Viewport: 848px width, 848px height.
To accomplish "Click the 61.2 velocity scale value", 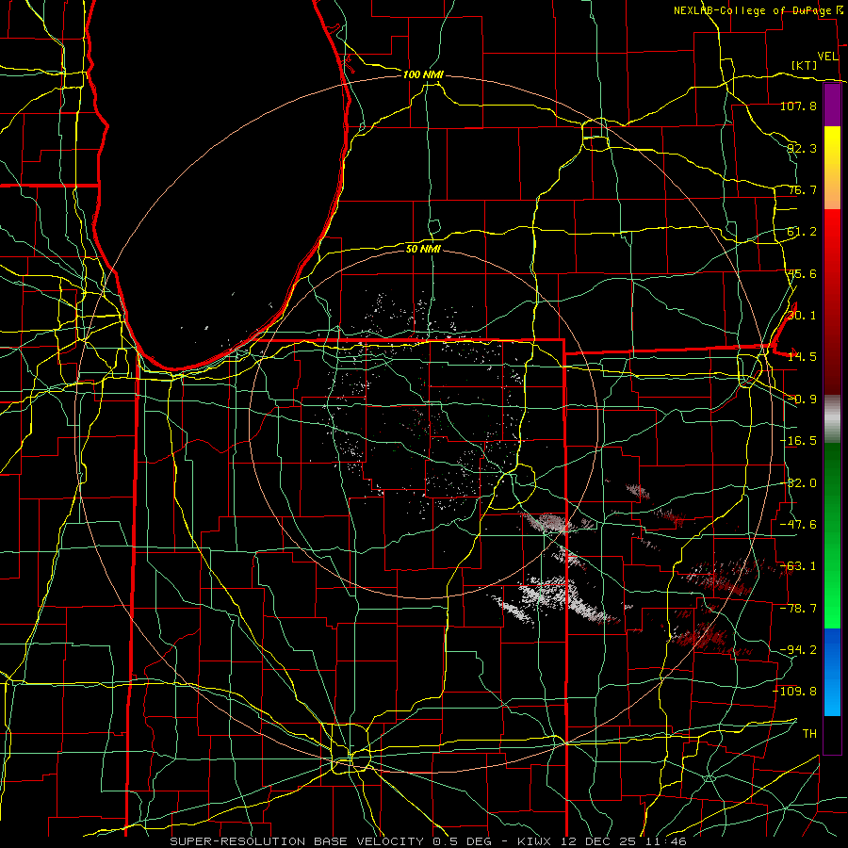I will (x=802, y=232).
